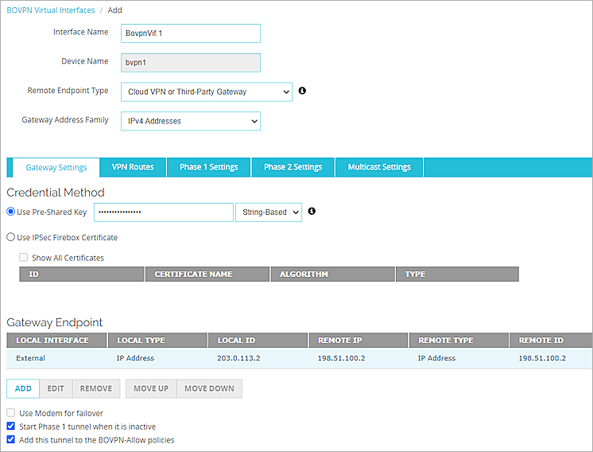Click info icon next to String-Based dropdown

[x=312, y=212]
